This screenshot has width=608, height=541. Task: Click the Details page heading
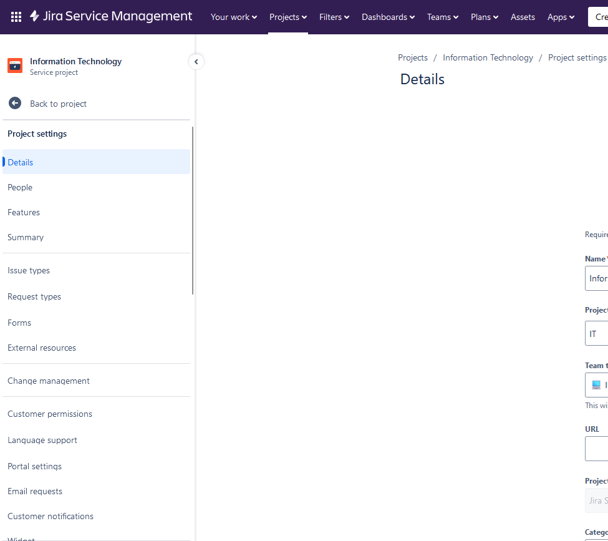coord(422,79)
